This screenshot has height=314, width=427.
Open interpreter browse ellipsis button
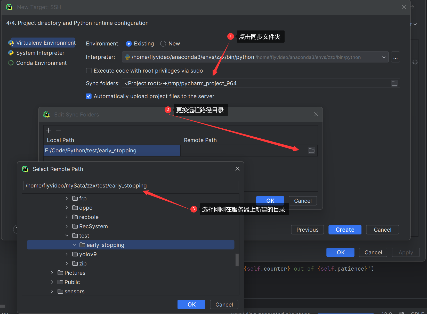(x=395, y=57)
